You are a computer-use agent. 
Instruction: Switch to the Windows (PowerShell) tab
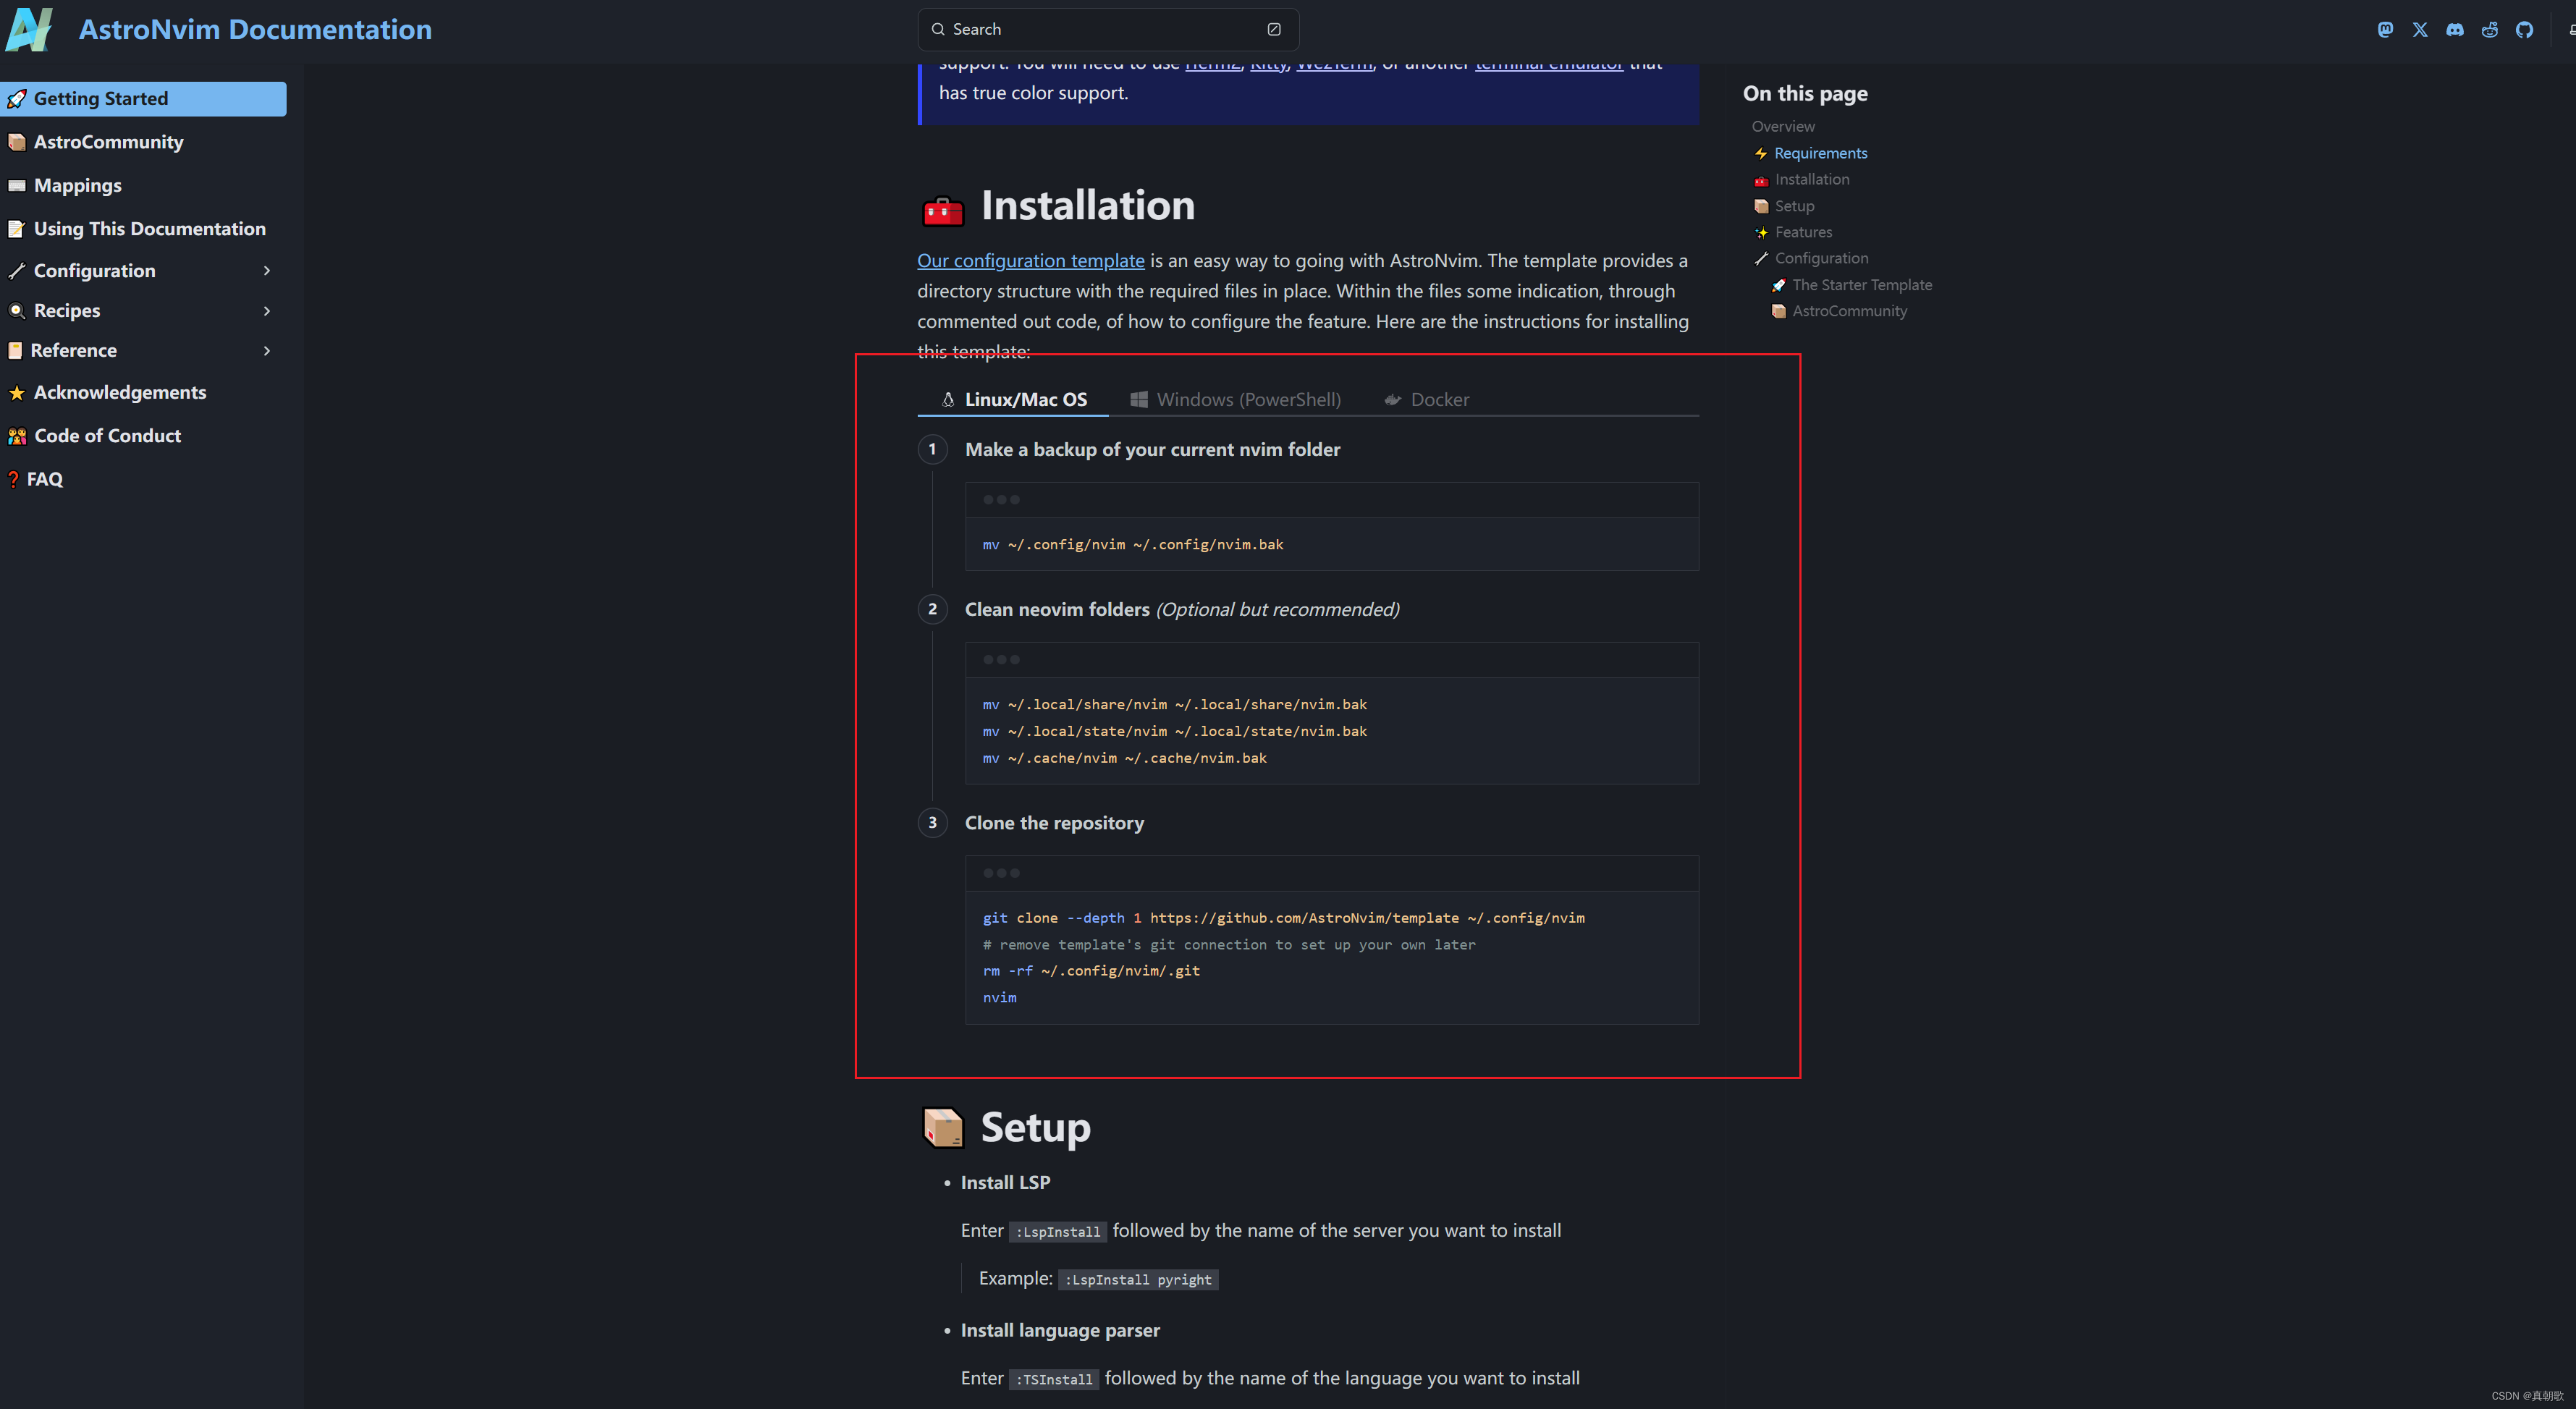[1236, 399]
